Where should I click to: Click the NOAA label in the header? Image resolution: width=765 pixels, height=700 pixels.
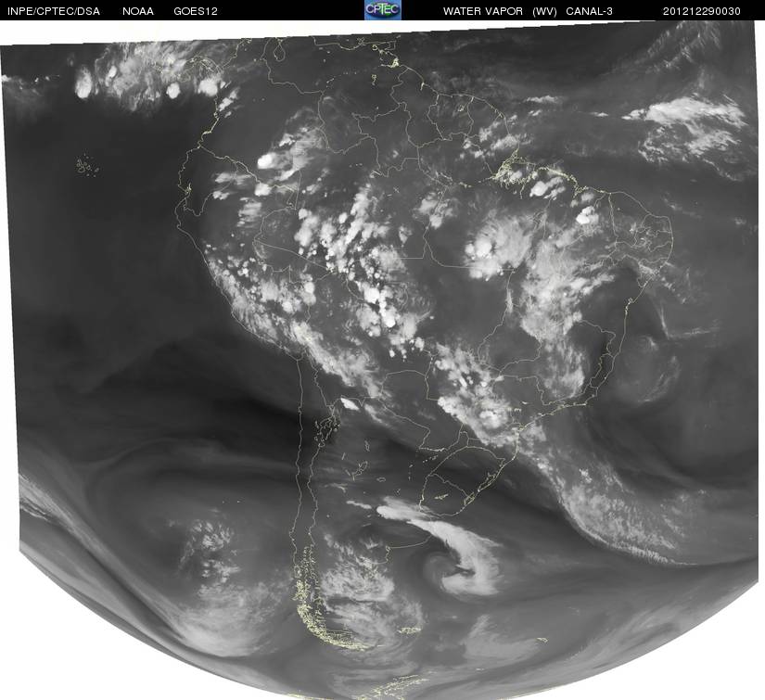click(138, 11)
